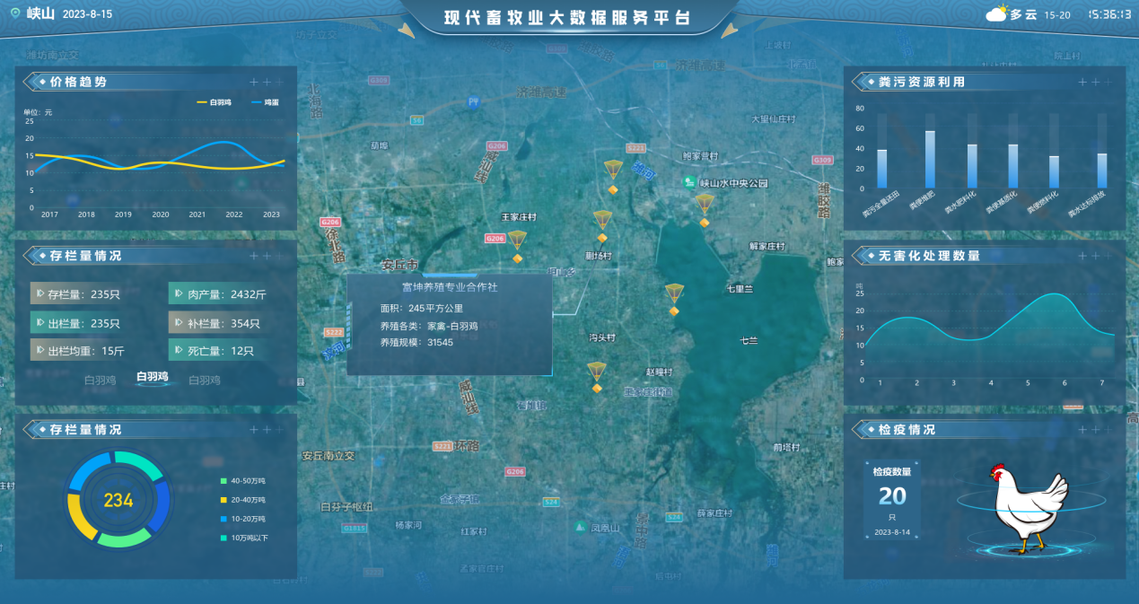Select the highlighted center 白羽鸡 tab

tap(152, 377)
